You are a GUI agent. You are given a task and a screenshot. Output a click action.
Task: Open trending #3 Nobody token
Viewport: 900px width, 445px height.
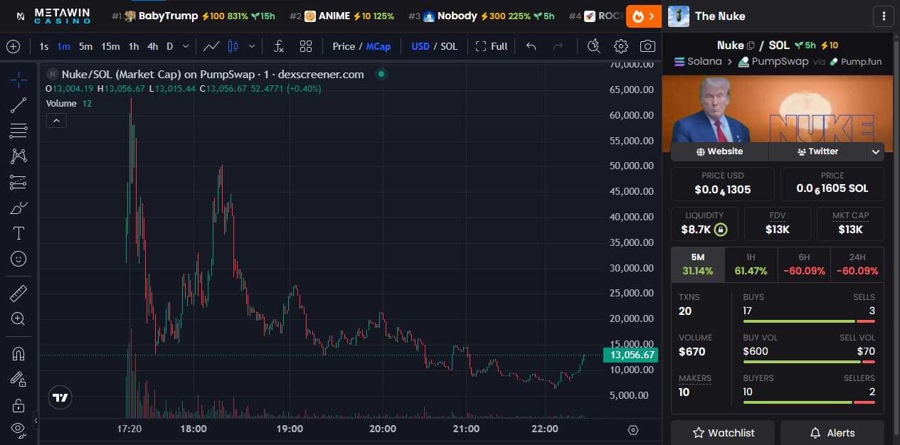[x=481, y=16]
